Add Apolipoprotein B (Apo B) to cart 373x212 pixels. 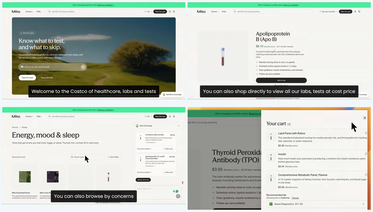coord(281,80)
